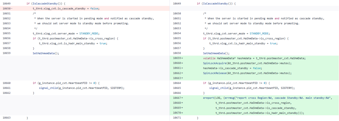Select added line number 10660+
Screen dimensions: 339x121
click(178, 63)
